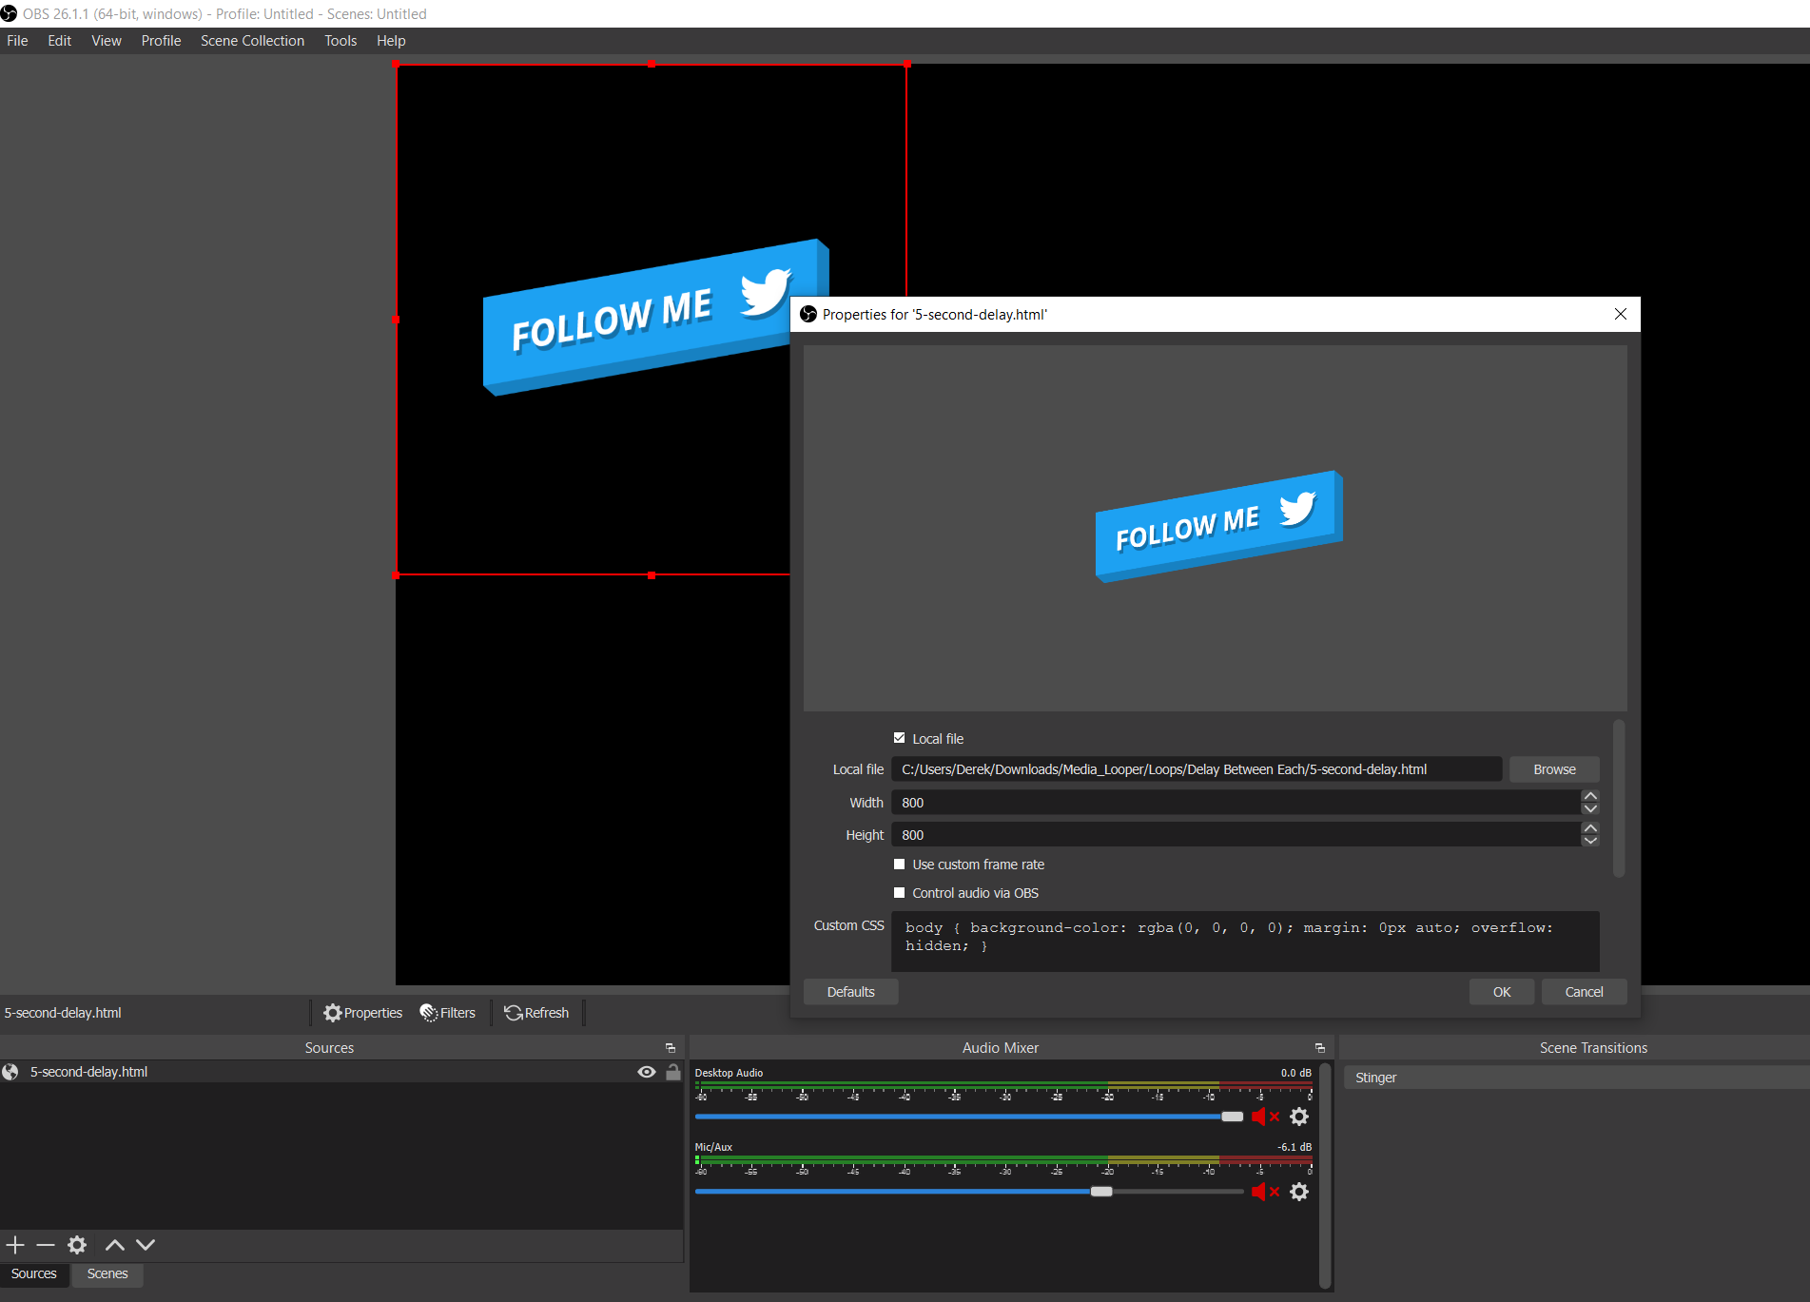Move source up with the up arrow
The image size is (1810, 1302).
tap(114, 1245)
